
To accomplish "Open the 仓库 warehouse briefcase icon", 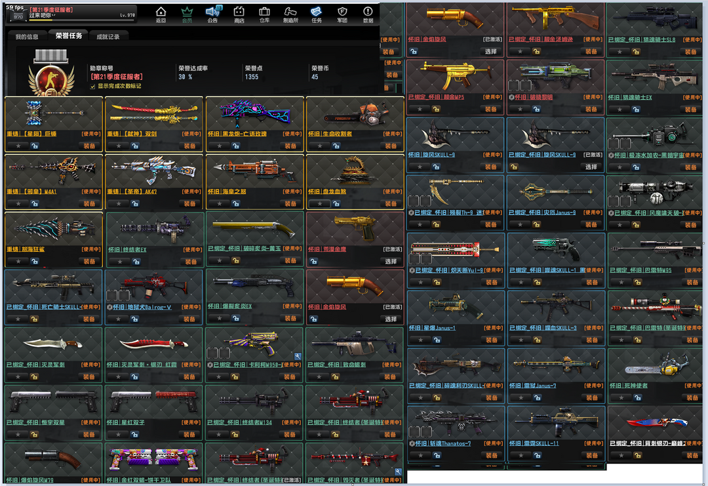I will point(264,14).
